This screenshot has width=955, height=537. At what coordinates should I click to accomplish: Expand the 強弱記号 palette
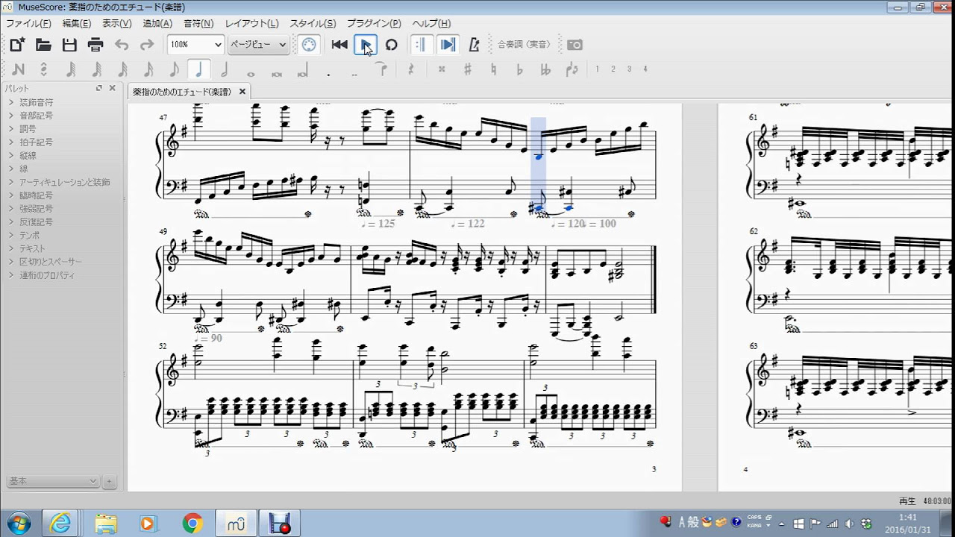(x=36, y=209)
